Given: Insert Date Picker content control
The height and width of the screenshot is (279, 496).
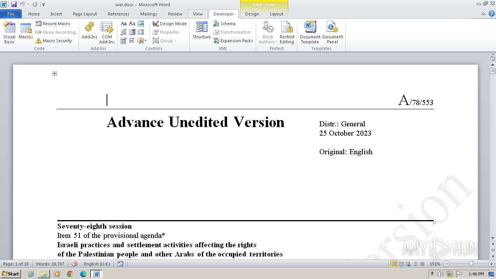Looking at the screenshot, I should pyautogui.click(x=124, y=41).
